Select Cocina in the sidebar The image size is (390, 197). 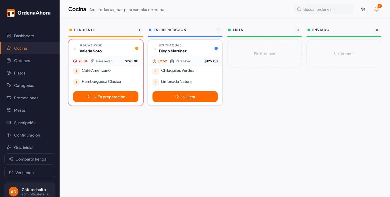[30, 48]
